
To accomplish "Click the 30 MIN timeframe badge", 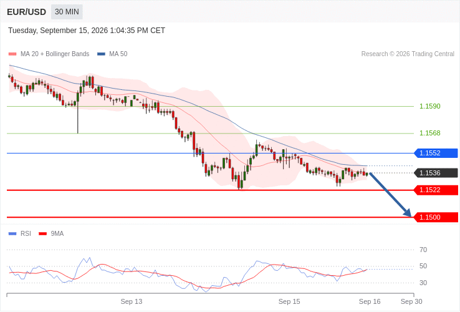I will (x=67, y=12).
